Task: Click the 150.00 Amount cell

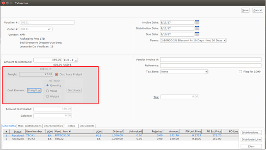Action: click(174, 139)
